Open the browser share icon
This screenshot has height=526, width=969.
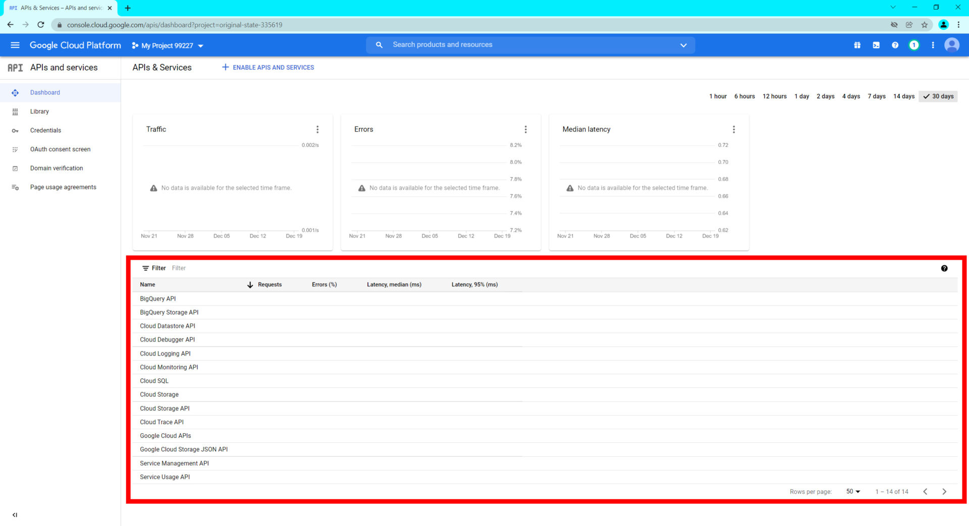click(x=909, y=25)
